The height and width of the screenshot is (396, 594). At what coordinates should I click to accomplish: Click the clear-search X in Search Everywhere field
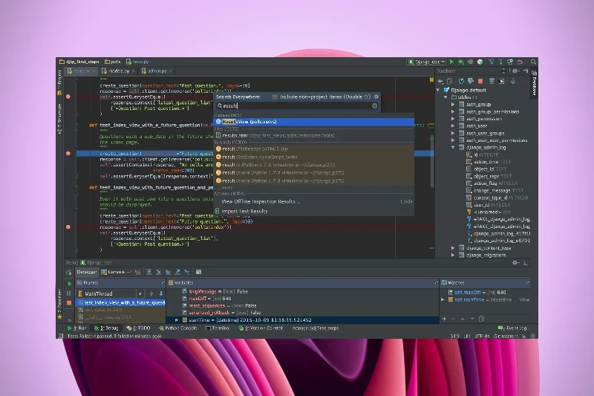(x=374, y=106)
